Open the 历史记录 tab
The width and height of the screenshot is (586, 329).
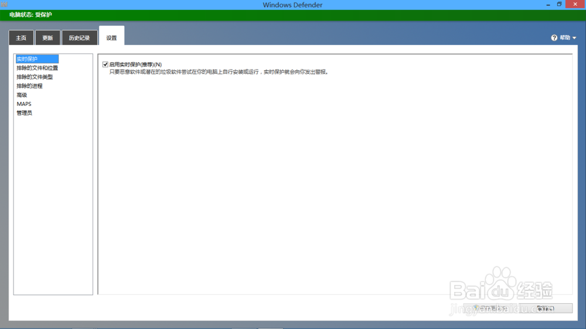[79, 37]
